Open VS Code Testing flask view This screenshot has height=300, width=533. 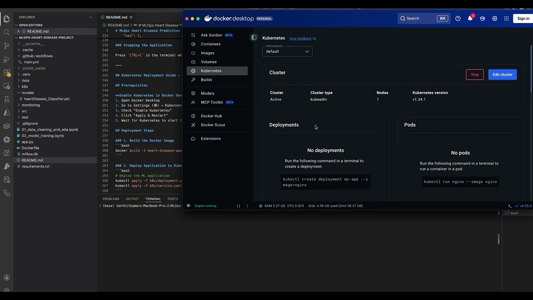tap(7, 99)
